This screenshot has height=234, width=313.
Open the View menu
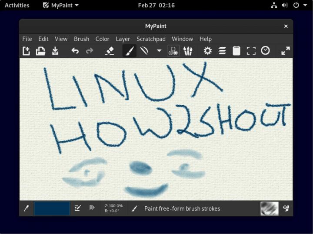tap(61, 39)
